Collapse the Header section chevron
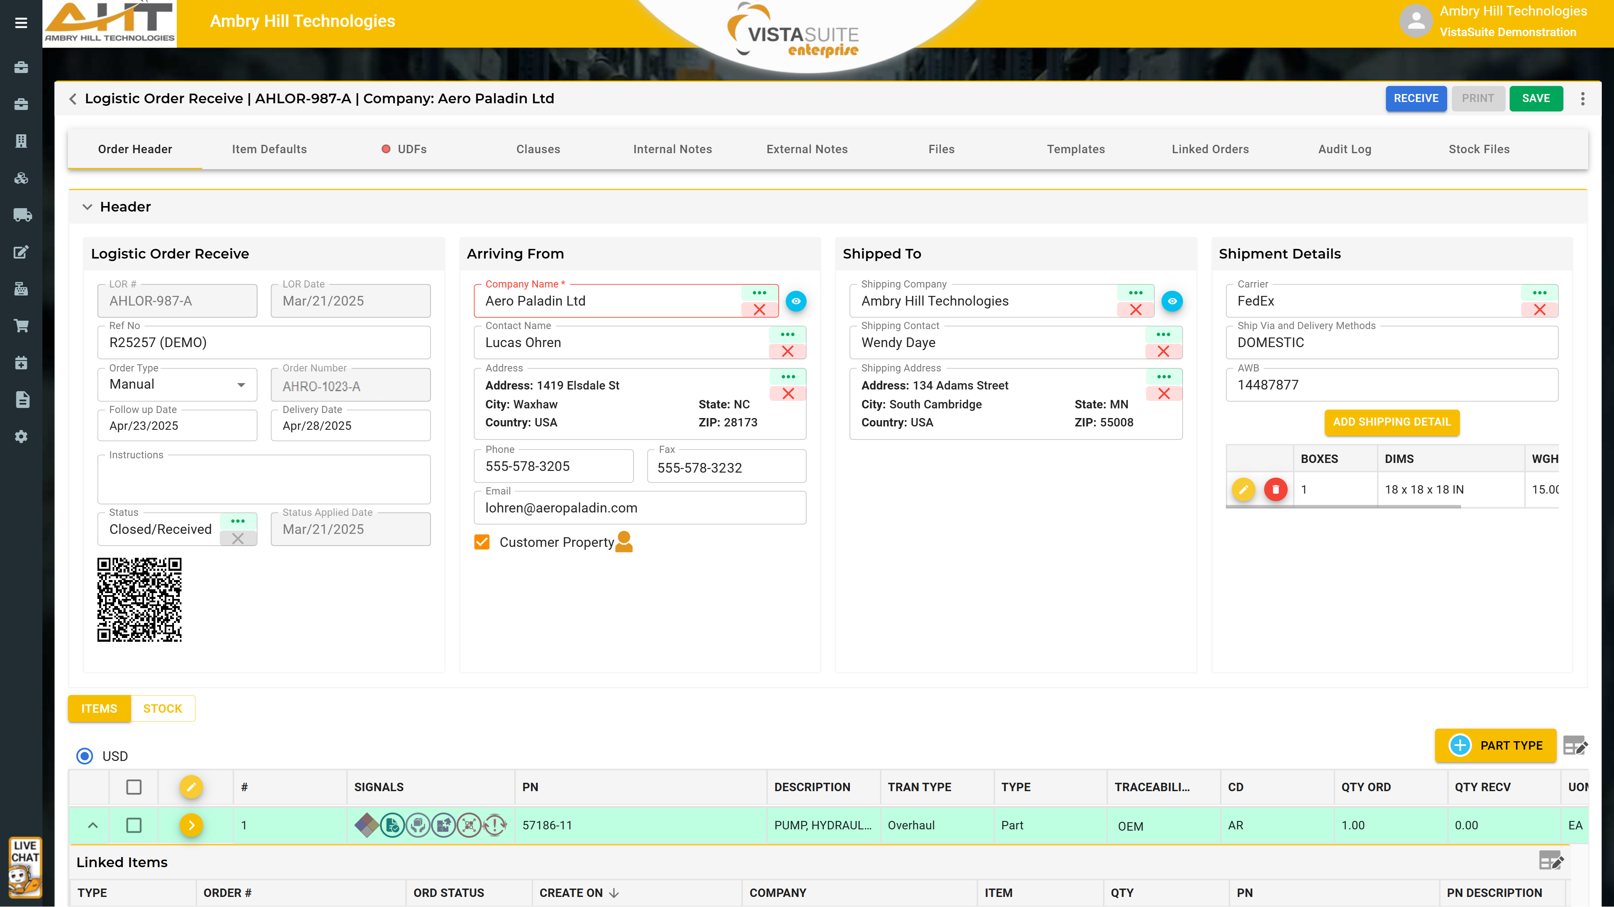 [x=87, y=206]
